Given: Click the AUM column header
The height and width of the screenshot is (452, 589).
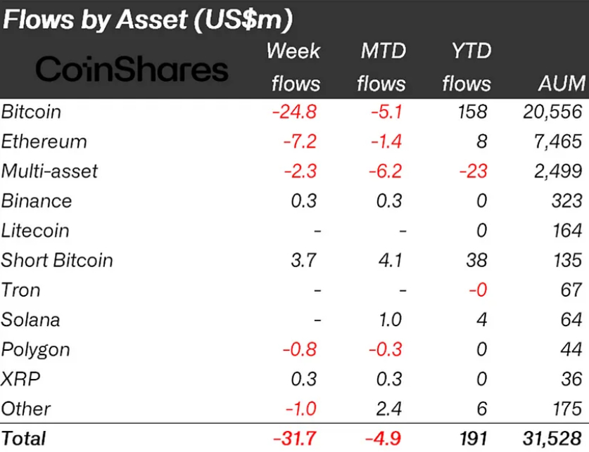Looking at the screenshot, I should tap(561, 83).
